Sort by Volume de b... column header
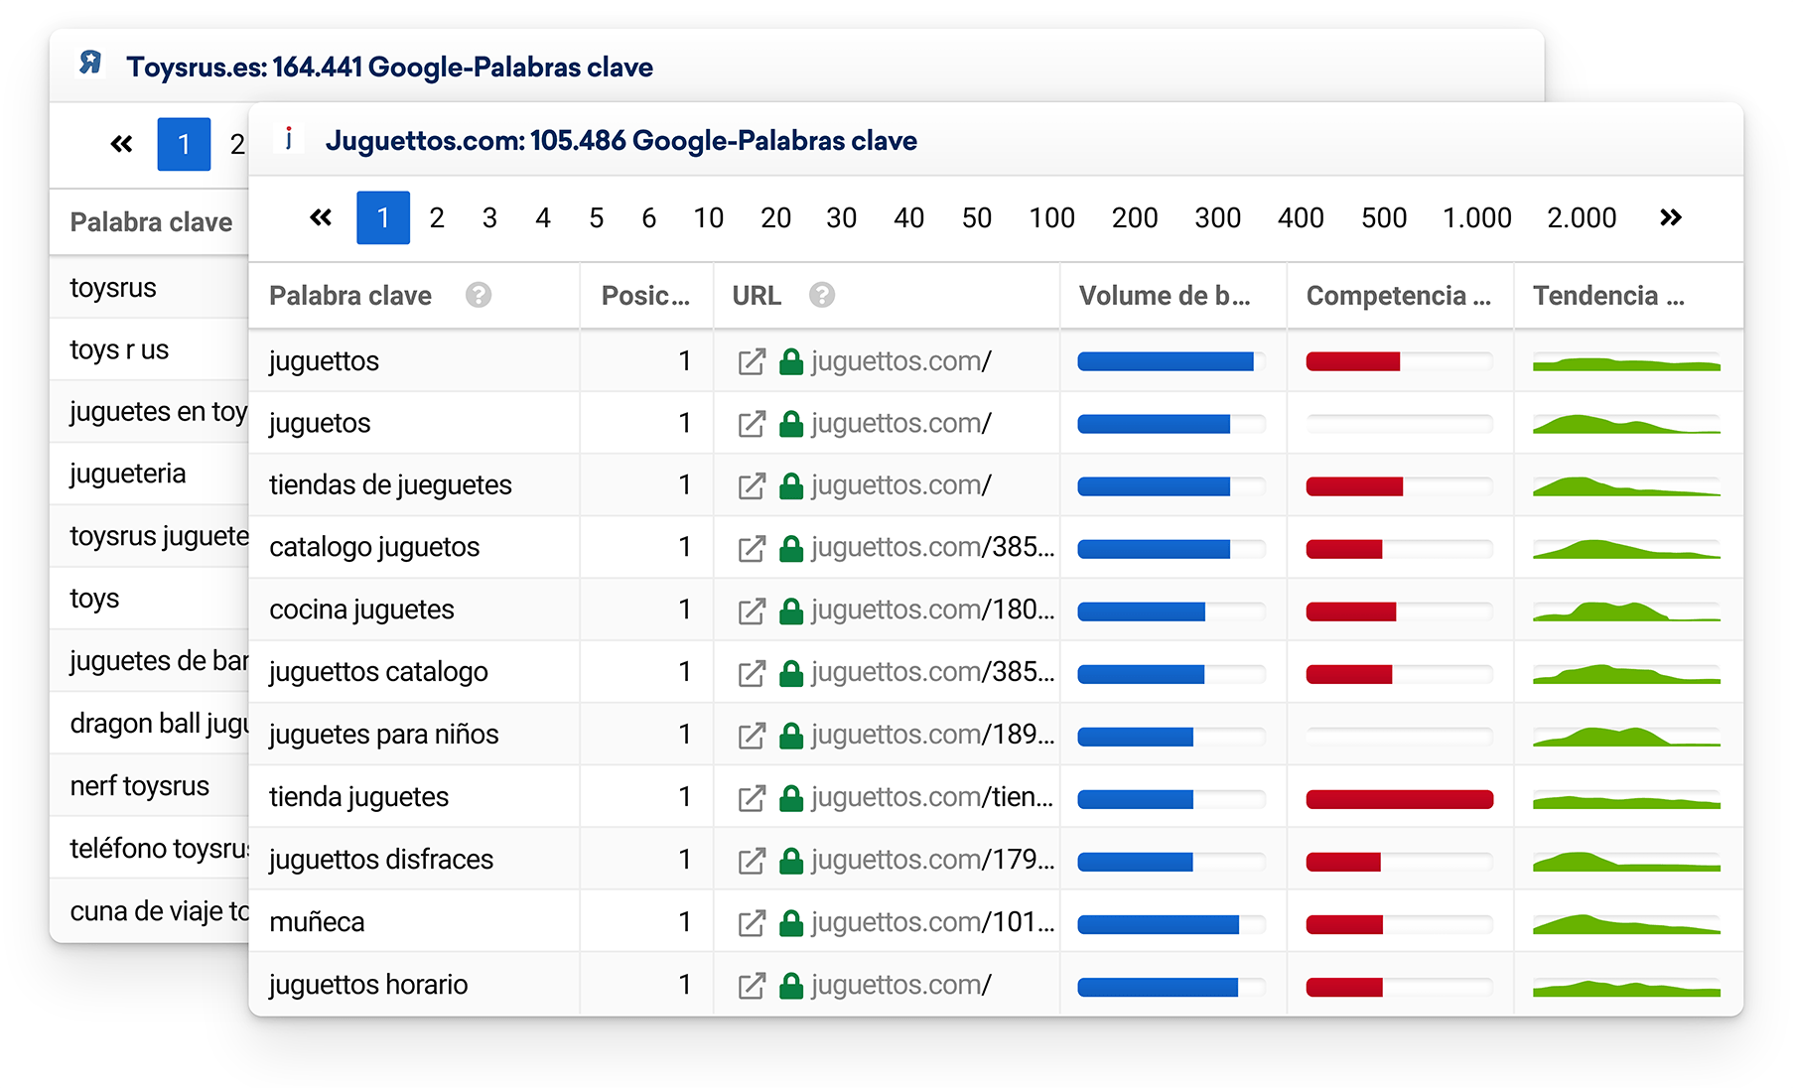The image size is (1793, 1088). (1164, 296)
